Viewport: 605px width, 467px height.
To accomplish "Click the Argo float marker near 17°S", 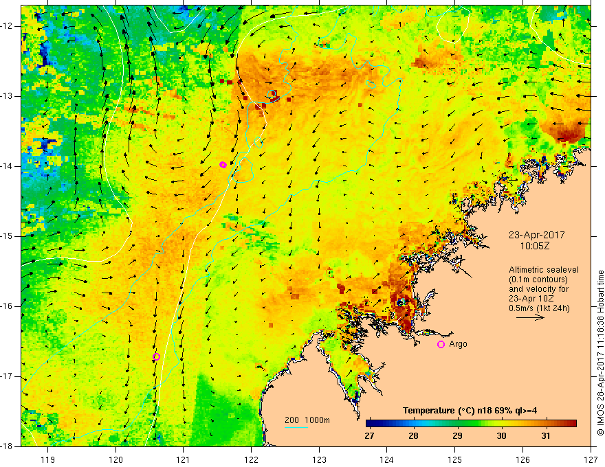I will [x=156, y=356].
